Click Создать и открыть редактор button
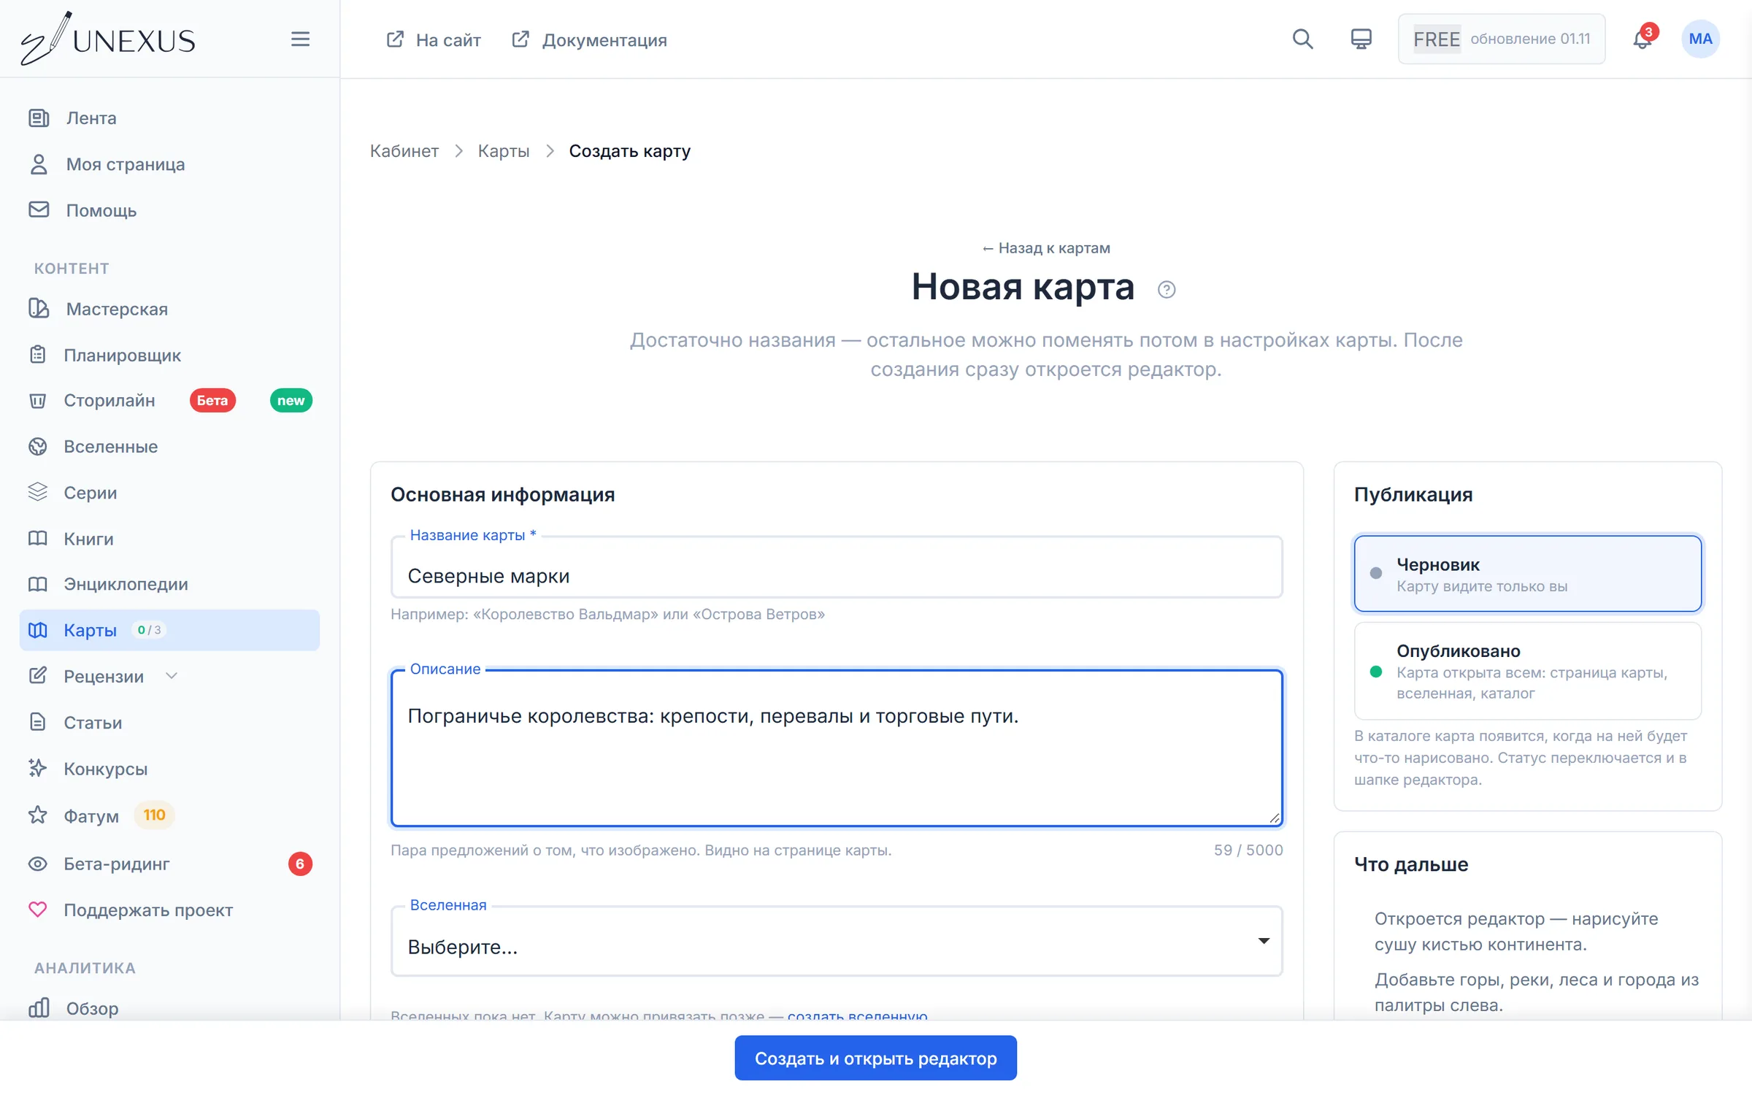Viewport: 1752px width, 1095px height. tap(875, 1058)
